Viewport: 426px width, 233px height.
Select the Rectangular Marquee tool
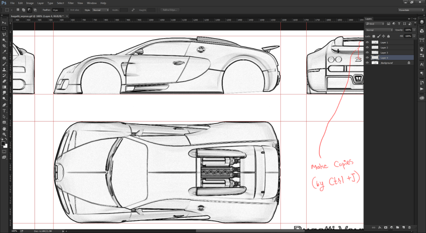click(4, 29)
